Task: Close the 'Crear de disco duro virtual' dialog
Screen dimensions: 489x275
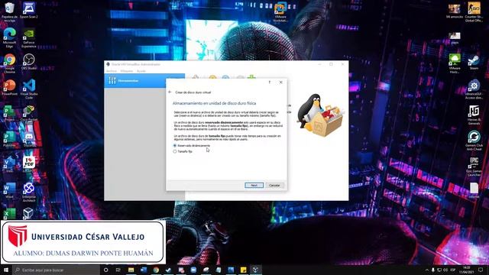Action: (x=280, y=82)
